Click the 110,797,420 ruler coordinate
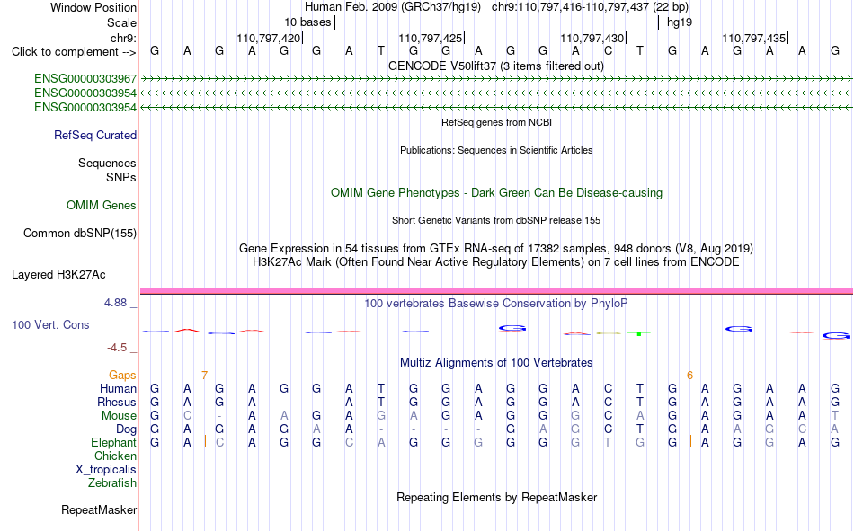Viewport: 854px width, 531px height. (x=269, y=38)
